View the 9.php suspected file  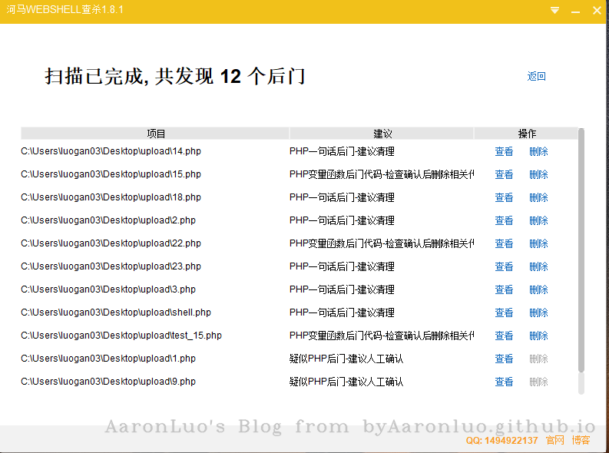coord(504,382)
